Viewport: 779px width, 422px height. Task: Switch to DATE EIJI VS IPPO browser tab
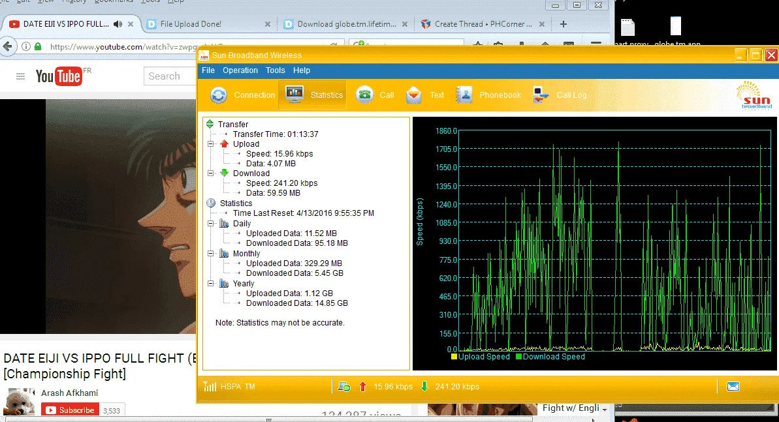tap(65, 24)
